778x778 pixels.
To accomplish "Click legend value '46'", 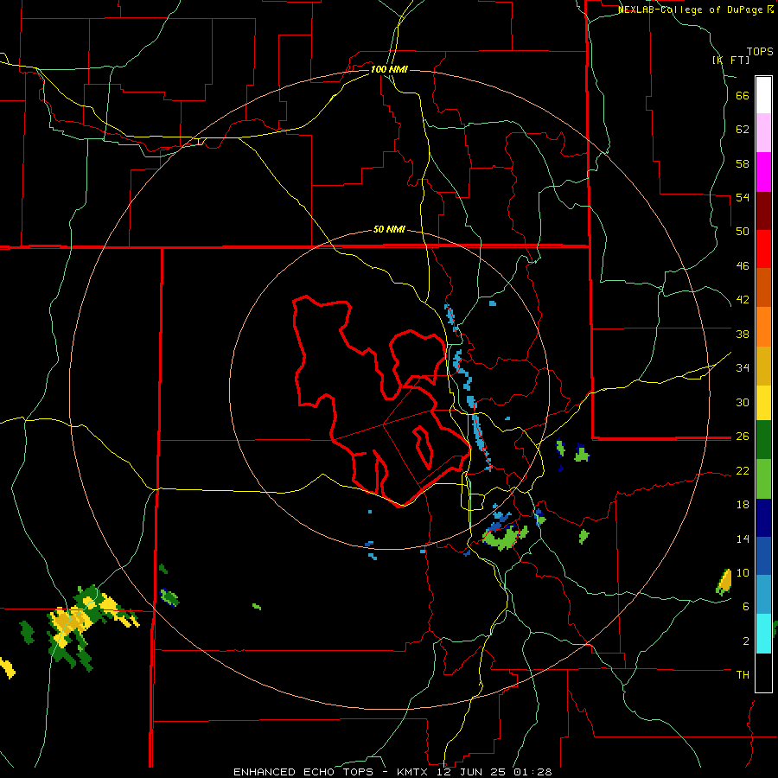I will [x=743, y=266].
